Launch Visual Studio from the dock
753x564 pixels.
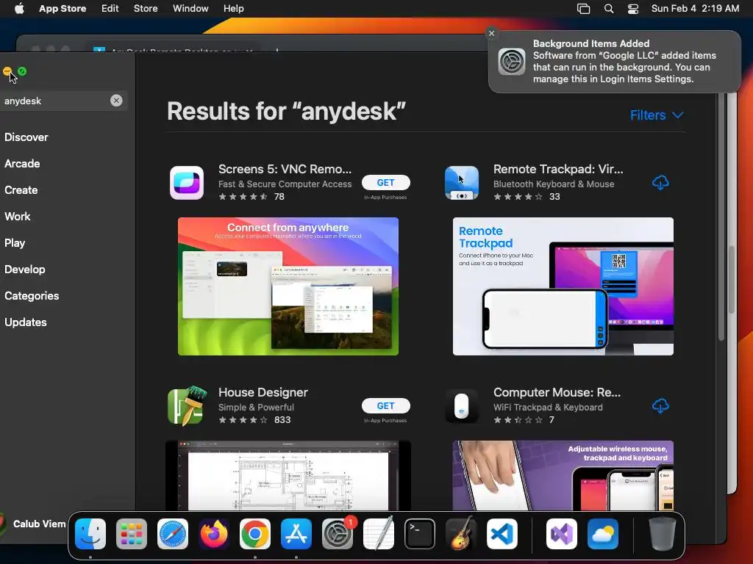562,534
